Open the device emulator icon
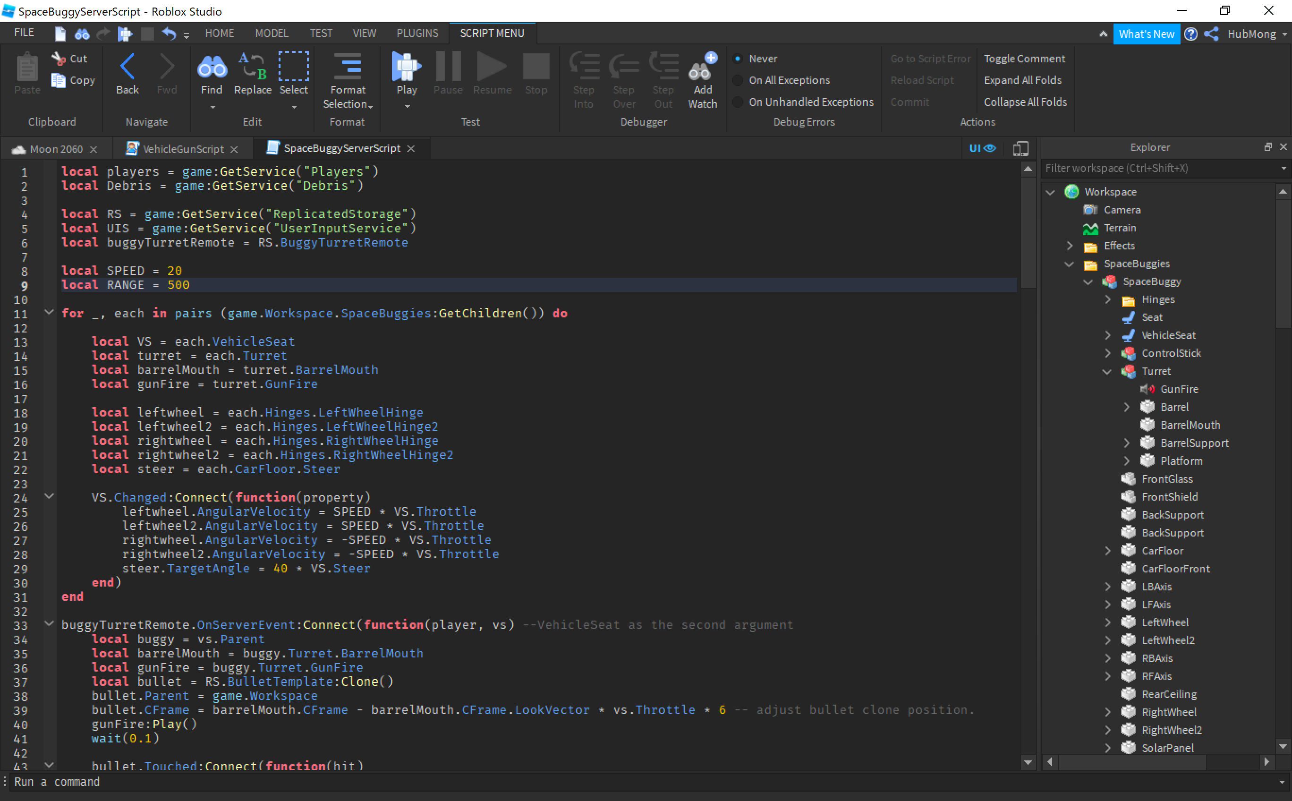The width and height of the screenshot is (1292, 801). coord(1020,148)
